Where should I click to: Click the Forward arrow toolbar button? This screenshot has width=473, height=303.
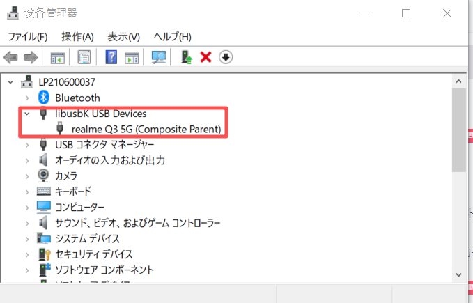pyautogui.click(x=31, y=57)
